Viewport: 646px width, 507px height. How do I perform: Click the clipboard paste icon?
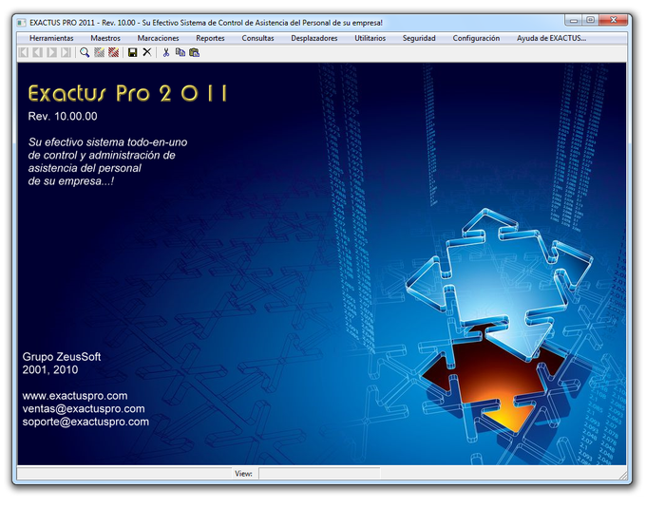click(x=195, y=53)
